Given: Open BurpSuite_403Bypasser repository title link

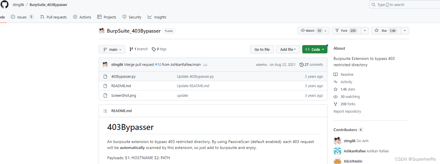Looking at the screenshot, I should click(134, 31).
